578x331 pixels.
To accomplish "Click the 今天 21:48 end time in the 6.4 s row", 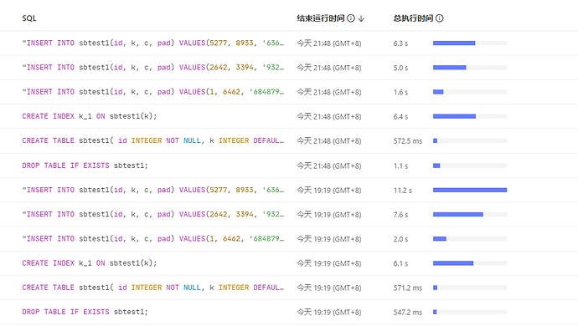I will 329,116.
